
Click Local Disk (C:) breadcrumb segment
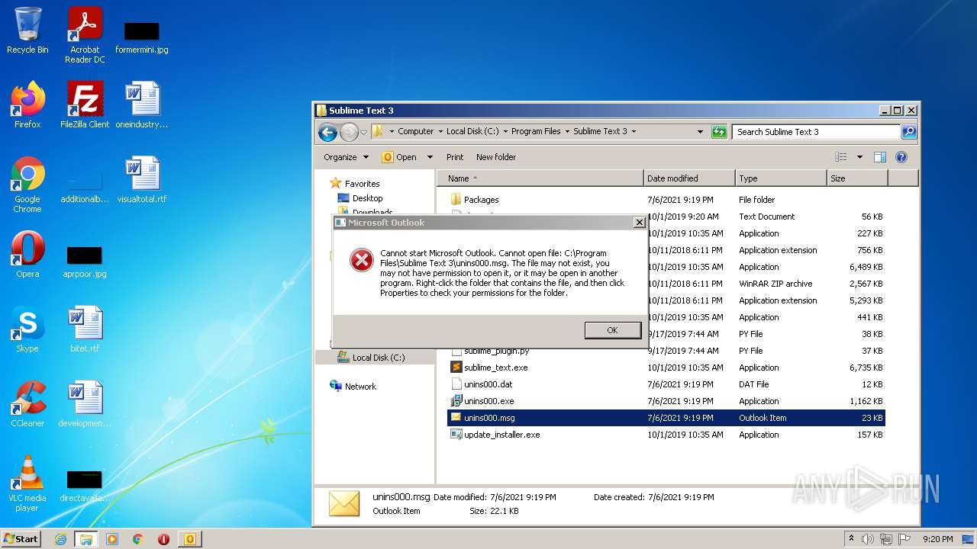(x=472, y=132)
